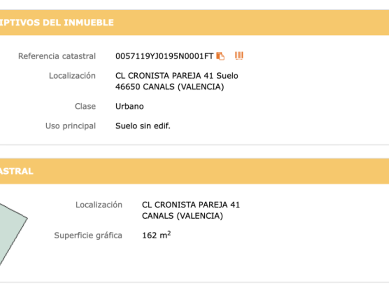Click the 'Localización' label above 'Superficie gráfica'

(99, 204)
